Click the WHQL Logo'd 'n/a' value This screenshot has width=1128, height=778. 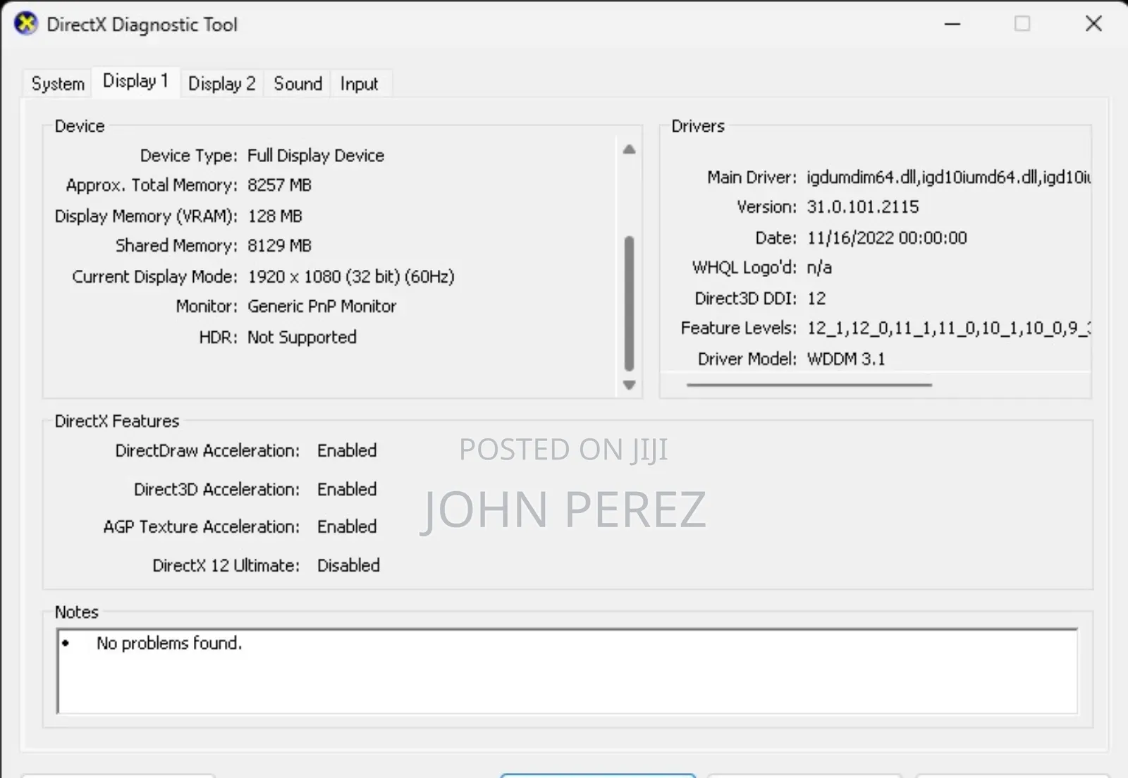point(819,268)
